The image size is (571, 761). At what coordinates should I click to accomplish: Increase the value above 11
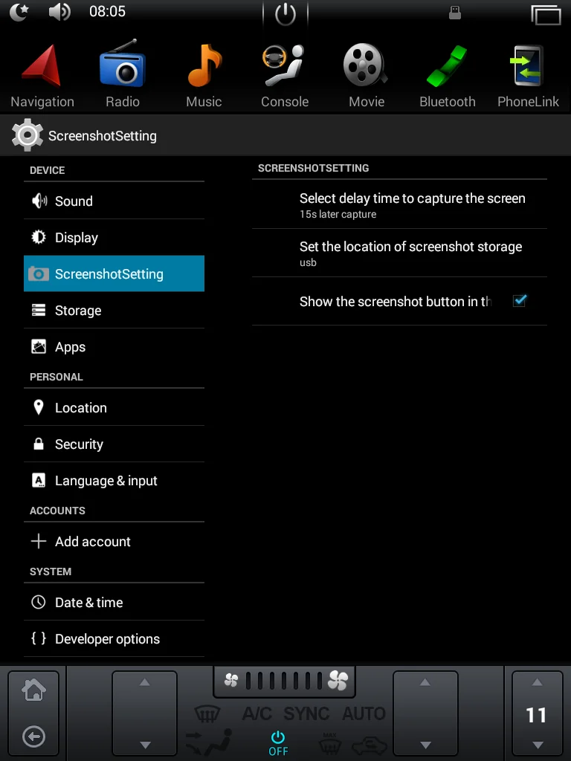pos(537,682)
